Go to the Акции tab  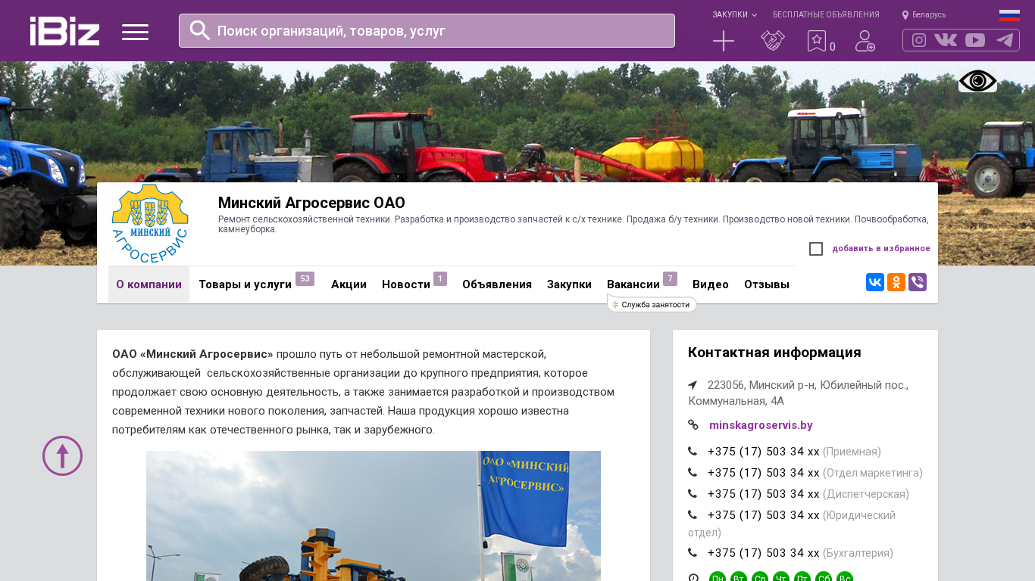(349, 284)
